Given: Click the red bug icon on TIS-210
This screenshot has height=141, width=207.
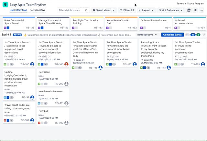Looking at the screenshot, I should [39, 123].
